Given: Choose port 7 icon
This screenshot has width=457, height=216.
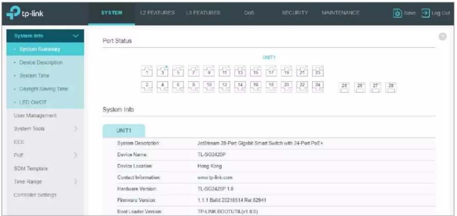Looking at the screenshot, I should (194, 71).
